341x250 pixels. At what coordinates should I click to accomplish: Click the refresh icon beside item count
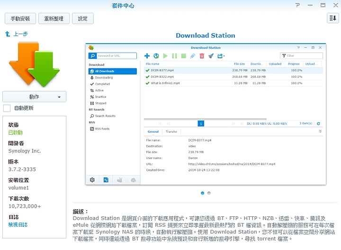pos(318,123)
